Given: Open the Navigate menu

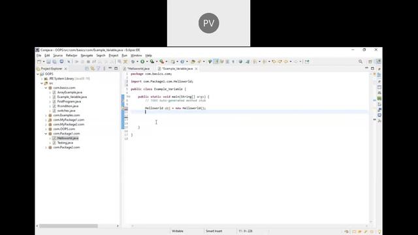Looking at the screenshot, I should [87, 55].
